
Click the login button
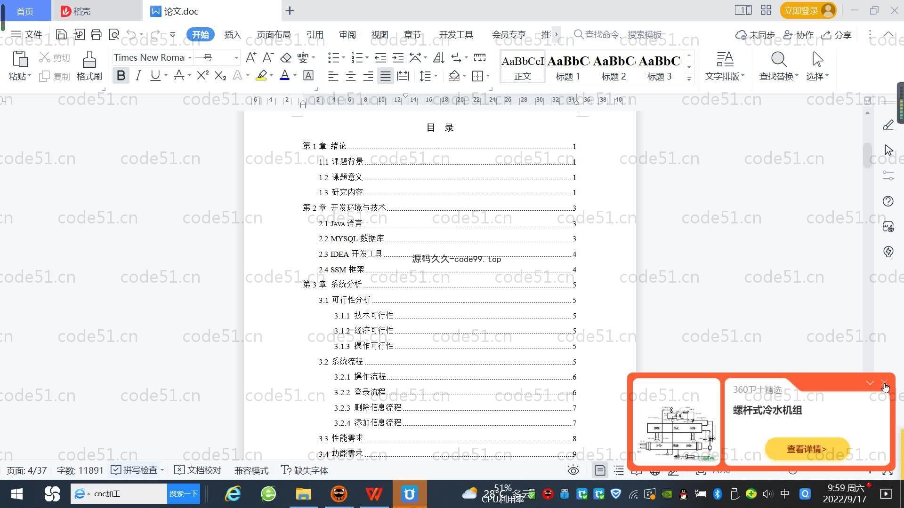(x=808, y=10)
